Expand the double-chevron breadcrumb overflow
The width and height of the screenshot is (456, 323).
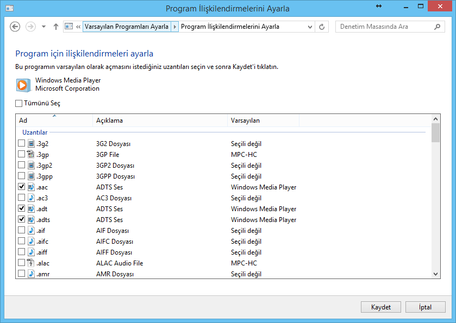(x=78, y=27)
